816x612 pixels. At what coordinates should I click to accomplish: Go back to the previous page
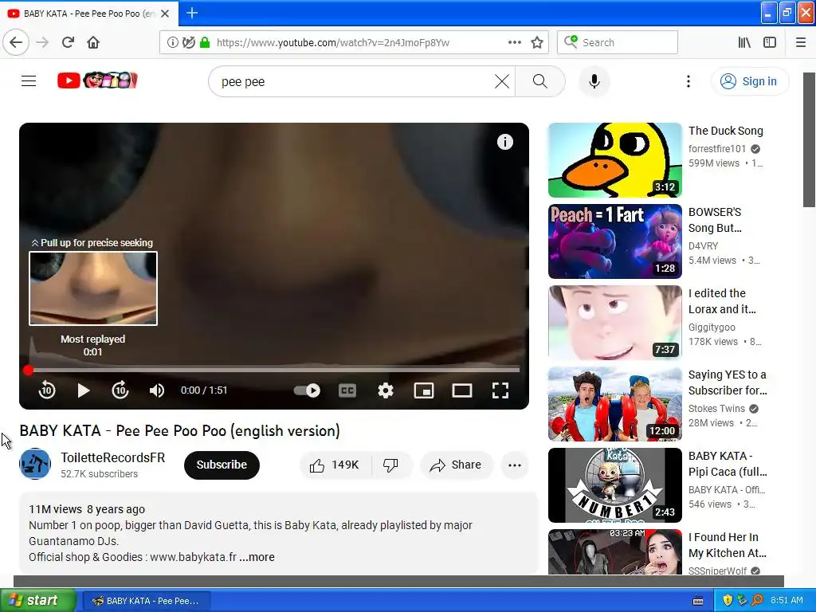tap(16, 42)
